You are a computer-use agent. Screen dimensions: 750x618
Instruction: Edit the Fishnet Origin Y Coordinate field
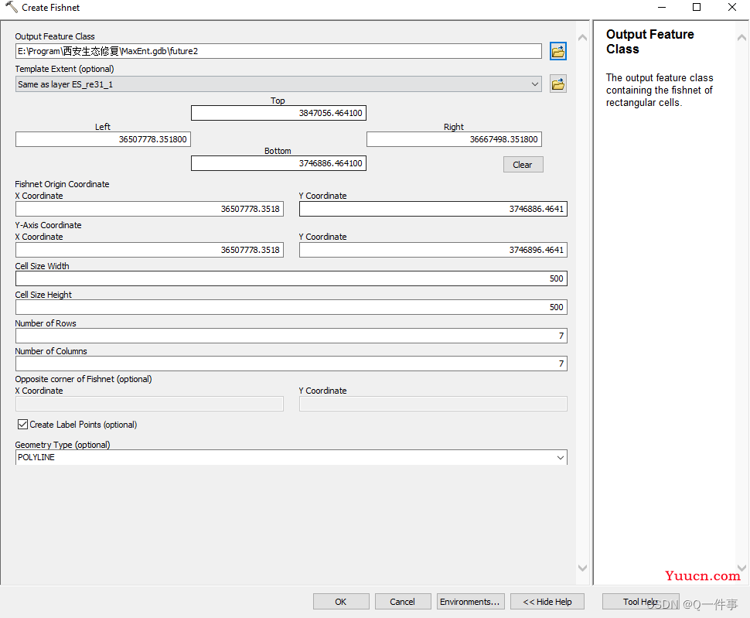(433, 209)
